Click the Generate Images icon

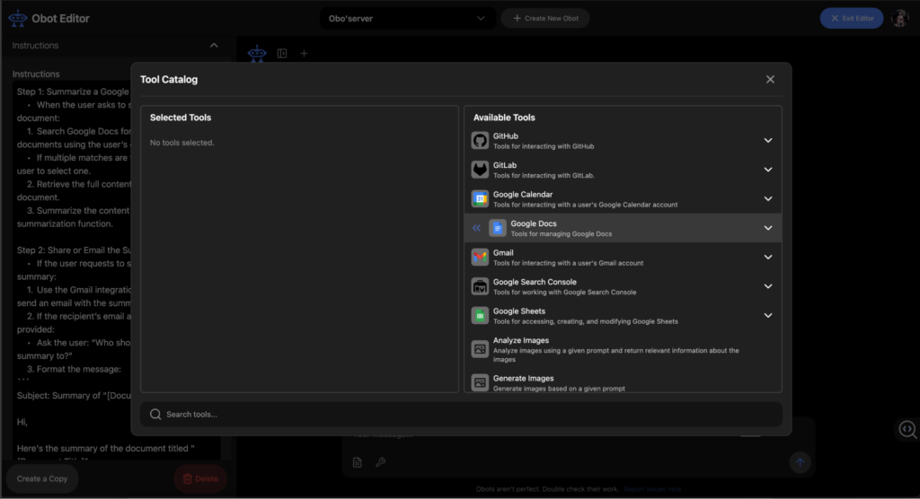[x=480, y=382]
